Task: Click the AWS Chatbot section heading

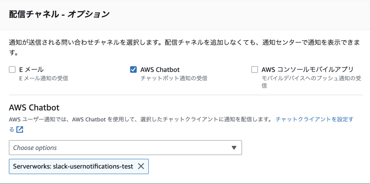Action: click(x=34, y=108)
